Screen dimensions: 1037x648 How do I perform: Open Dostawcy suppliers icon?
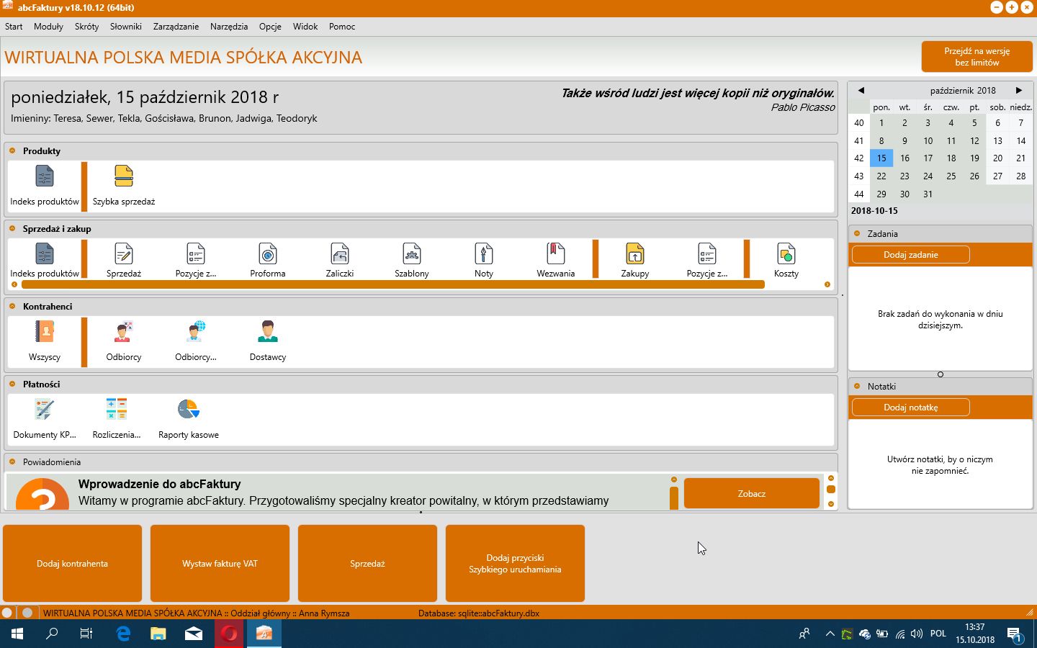click(x=268, y=341)
